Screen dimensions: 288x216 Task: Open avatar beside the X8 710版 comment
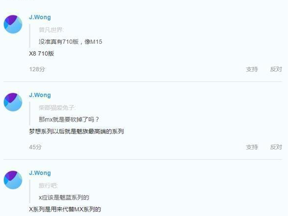(x=13, y=24)
